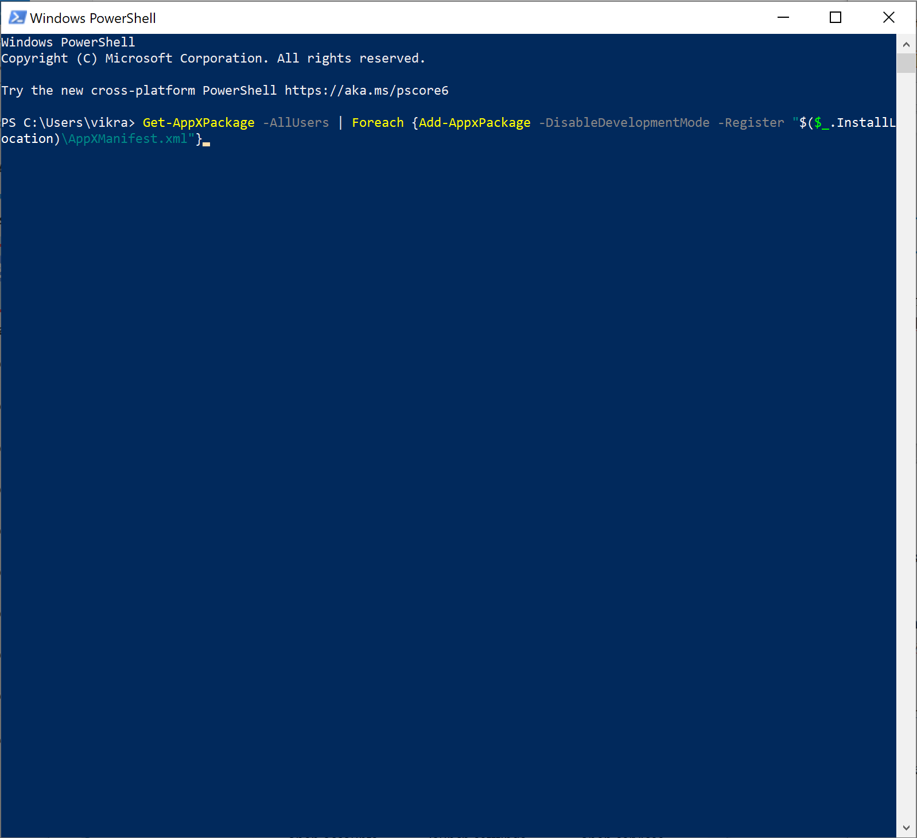Viewport: 917px width, 838px height.
Task: Click the '-AllUsers' parameter text
Action: coord(296,123)
